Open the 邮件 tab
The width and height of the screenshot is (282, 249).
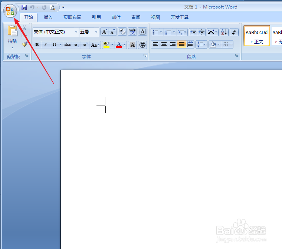coord(116,17)
